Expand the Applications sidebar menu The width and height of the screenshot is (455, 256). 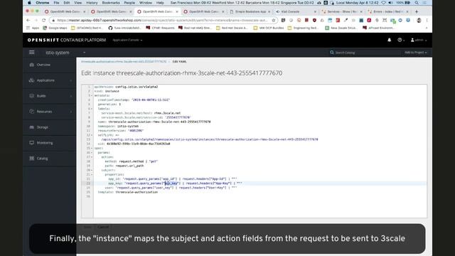point(49,80)
